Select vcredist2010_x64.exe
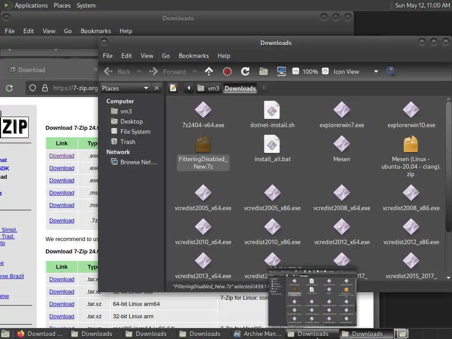The height and width of the screenshot is (339, 452). [x=203, y=232]
